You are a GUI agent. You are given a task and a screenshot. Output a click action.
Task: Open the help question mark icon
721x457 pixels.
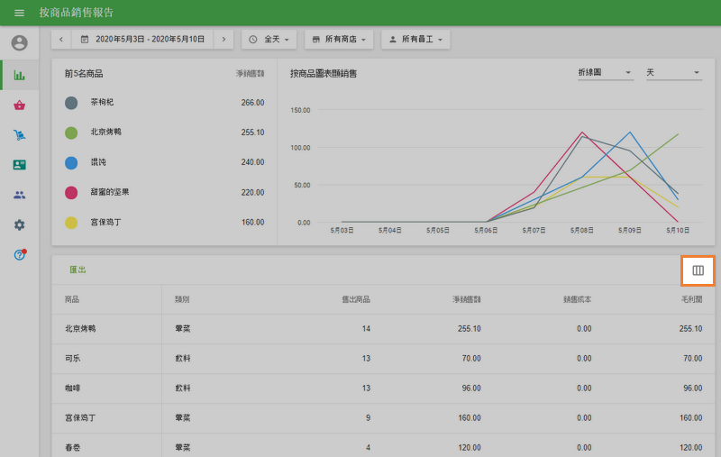[19, 255]
